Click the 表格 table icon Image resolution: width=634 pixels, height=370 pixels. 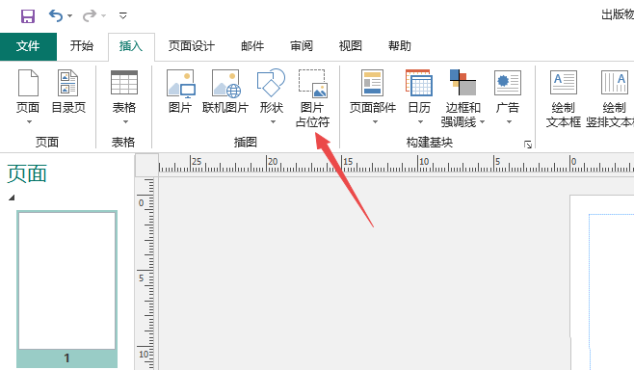(124, 83)
